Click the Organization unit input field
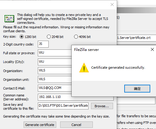156x129 pixels. (55, 79)
